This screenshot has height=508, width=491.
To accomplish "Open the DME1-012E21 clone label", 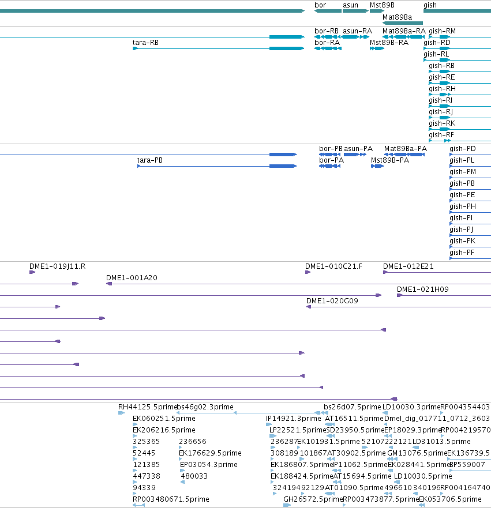I will pyautogui.click(x=408, y=266).
